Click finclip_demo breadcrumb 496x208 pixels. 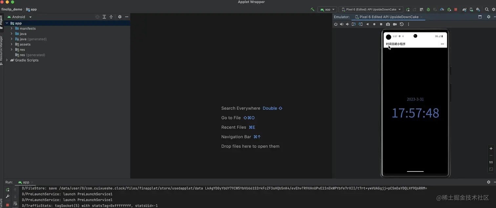pyautogui.click(x=12, y=10)
